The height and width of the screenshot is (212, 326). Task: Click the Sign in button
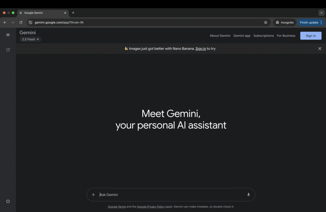[x=311, y=36]
